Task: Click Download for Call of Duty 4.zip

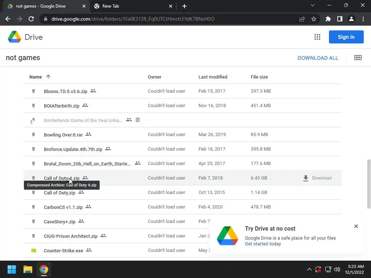Action: 317,178
